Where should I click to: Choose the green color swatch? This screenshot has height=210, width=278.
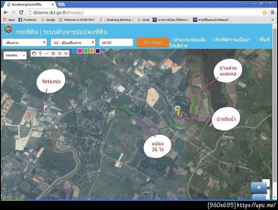pos(86,51)
